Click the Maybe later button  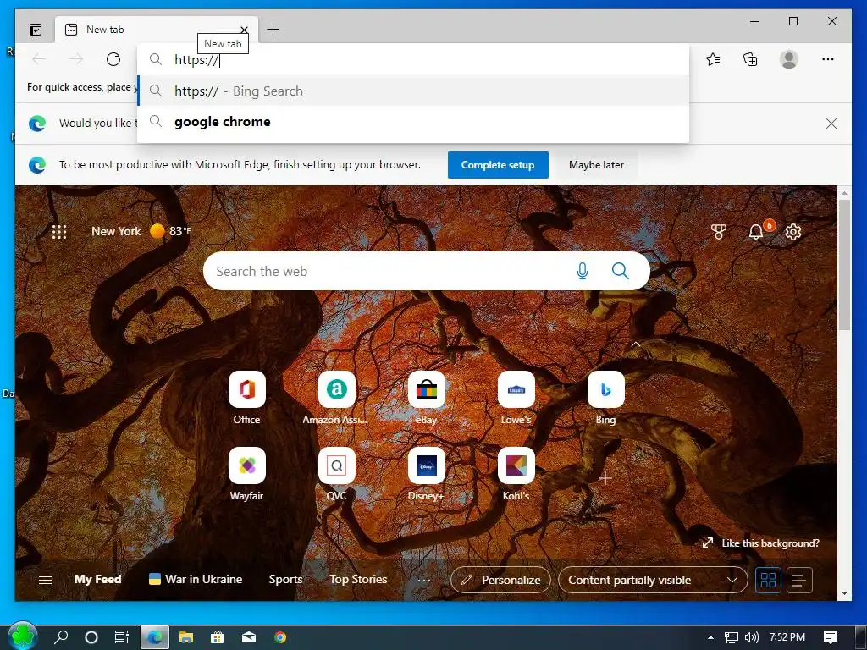tap(596, 165)
